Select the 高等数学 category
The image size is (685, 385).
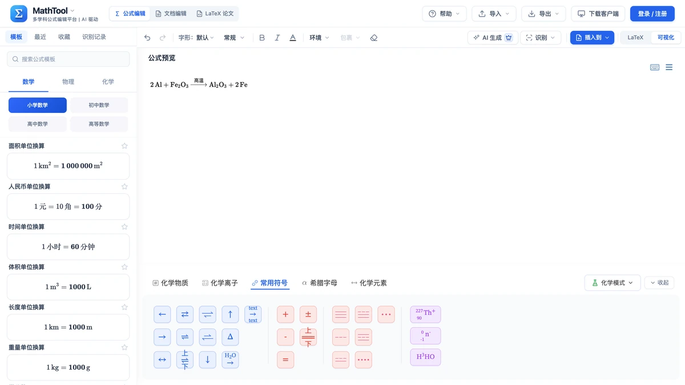pos(99,124)
